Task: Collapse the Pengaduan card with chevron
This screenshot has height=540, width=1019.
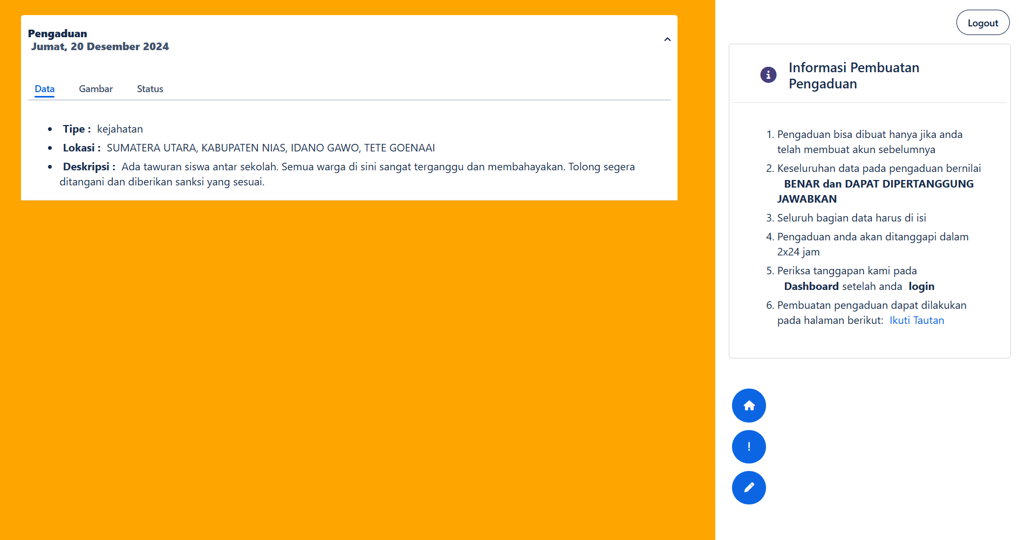Action: [x=667, y=39]
